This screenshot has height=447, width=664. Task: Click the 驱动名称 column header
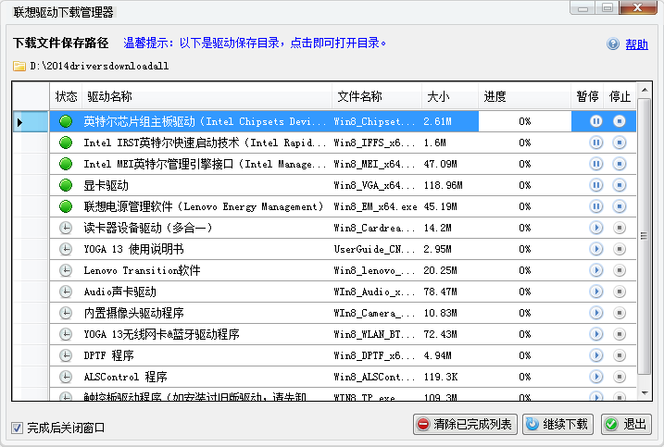pyautogui.click(x=207, y=96)
